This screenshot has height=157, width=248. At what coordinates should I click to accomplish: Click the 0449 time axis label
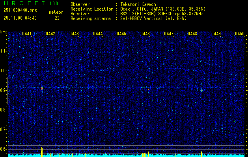tap(216, 34)
